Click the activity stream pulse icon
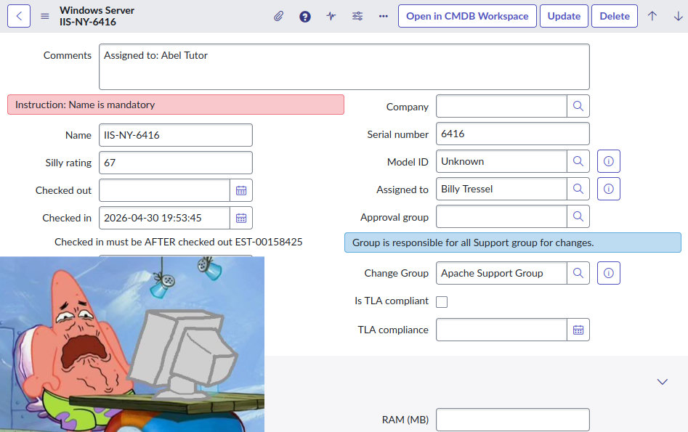The height and width of the screenshot is (432, 688). [331, 16]
